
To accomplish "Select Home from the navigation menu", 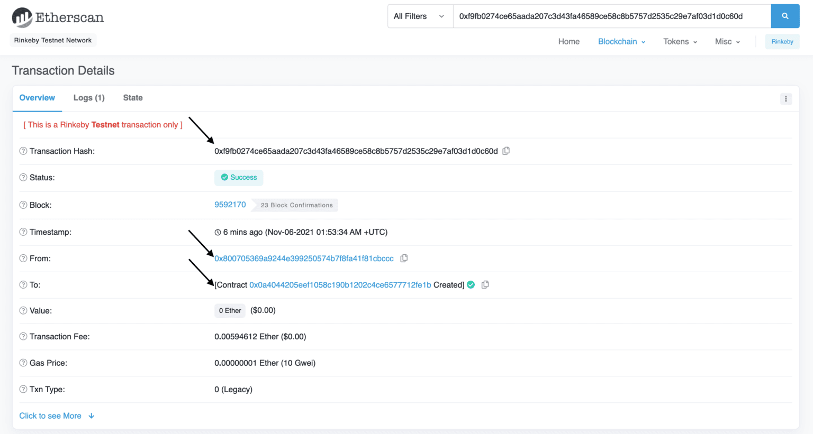I will coord(569,41).
